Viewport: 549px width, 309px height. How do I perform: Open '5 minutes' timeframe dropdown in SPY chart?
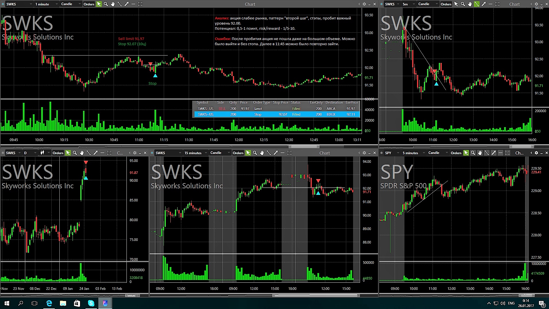(414, 153)
